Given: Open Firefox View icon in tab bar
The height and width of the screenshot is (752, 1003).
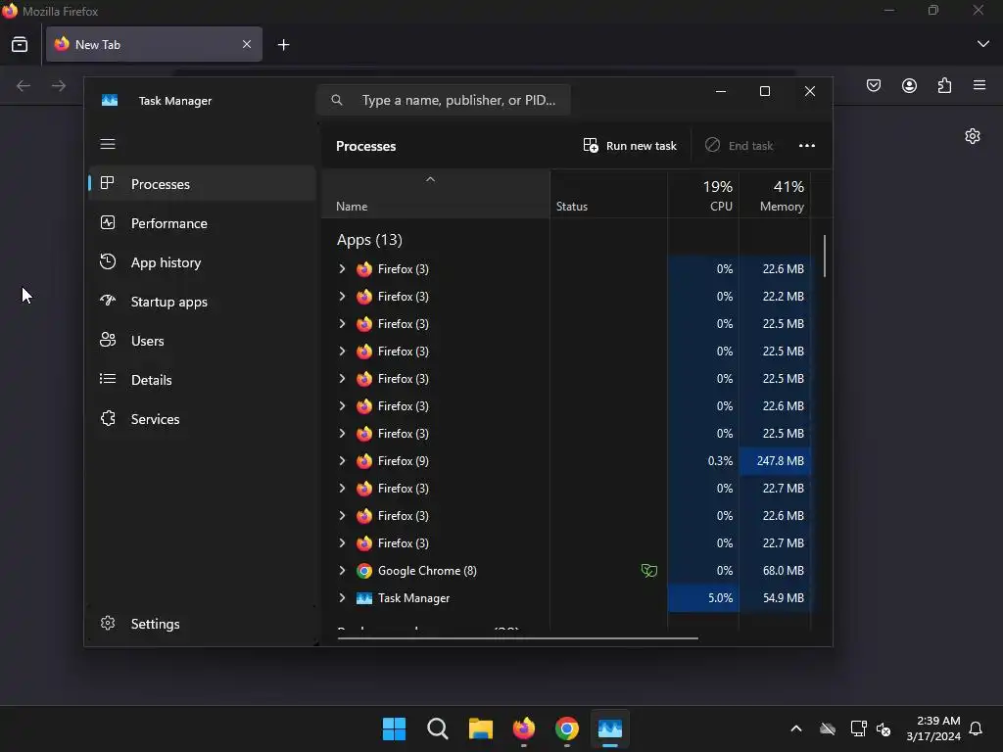Looking at the screenshot, I should tap(20, 44).
